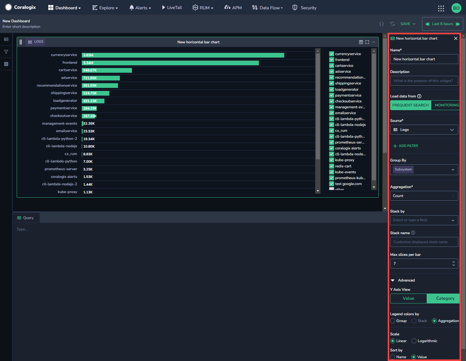This screenshot has width=466, height=361.
Task: Click the LiveTail play icon
Action: (x=163, y=7)
